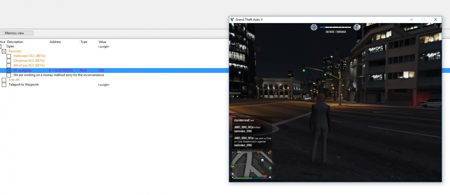The height and width of the screenshot is (195, 450).
Task: Select the Float type cell
Action: coord(83,70)
